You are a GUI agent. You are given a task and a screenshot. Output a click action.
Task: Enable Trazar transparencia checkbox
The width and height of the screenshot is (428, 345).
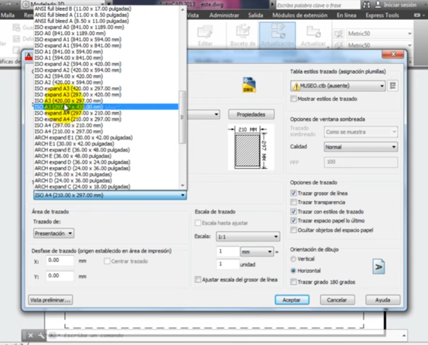tap(294, 202)
